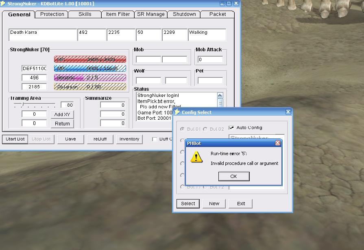Viewport: 364px width, 250px height.
Task: Click the "Run-time error '5':" message text
Action: click(229, 154)
